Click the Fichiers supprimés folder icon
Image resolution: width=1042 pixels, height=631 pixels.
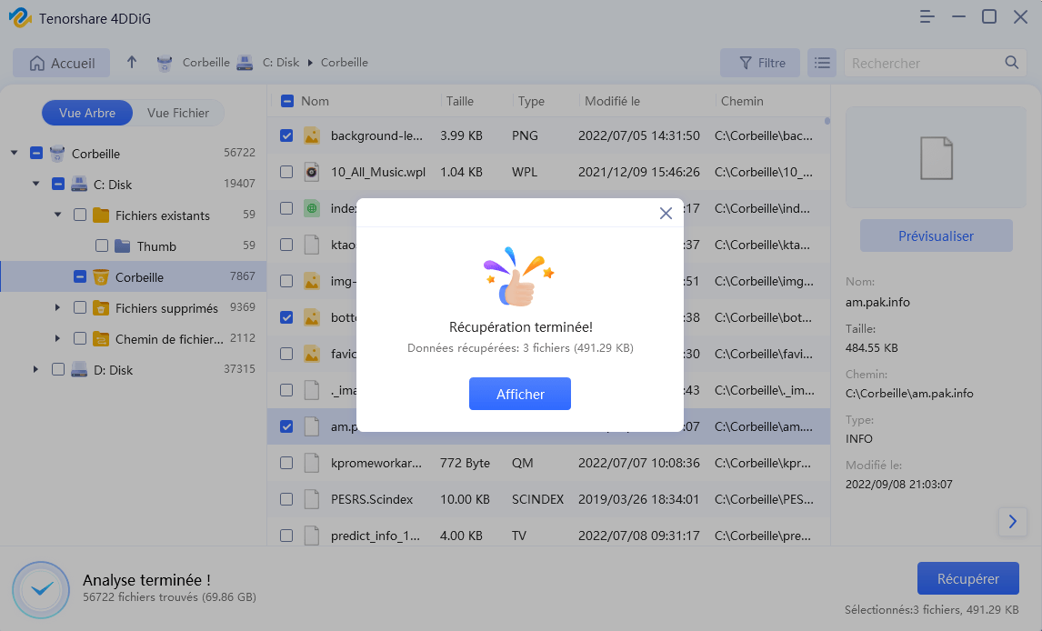coord(101,307)
